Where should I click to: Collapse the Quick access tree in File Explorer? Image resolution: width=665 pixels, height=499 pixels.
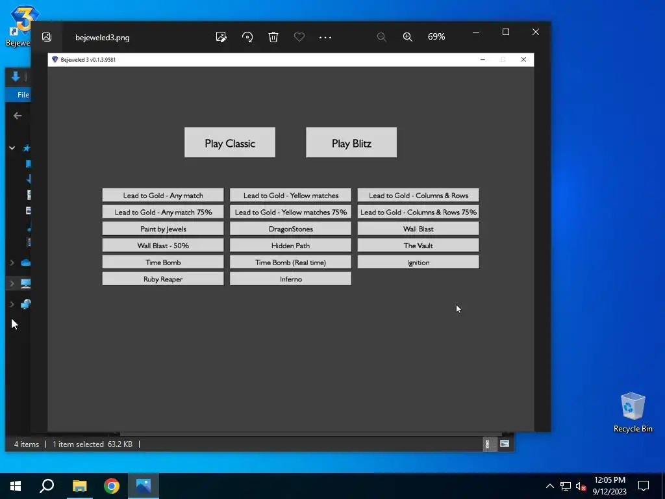coord(12,147)
